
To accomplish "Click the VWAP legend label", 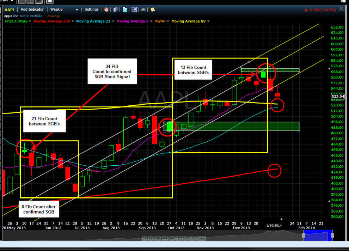I will tap(160, 21).
